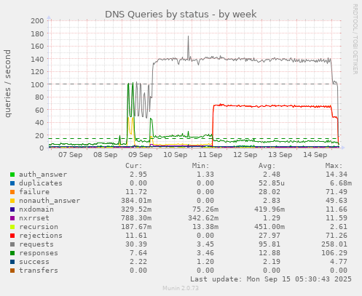The width and height of the screenshot is (362, 296).
Task: Click the graph title DNS Queries by status
Action: point(157,15)
